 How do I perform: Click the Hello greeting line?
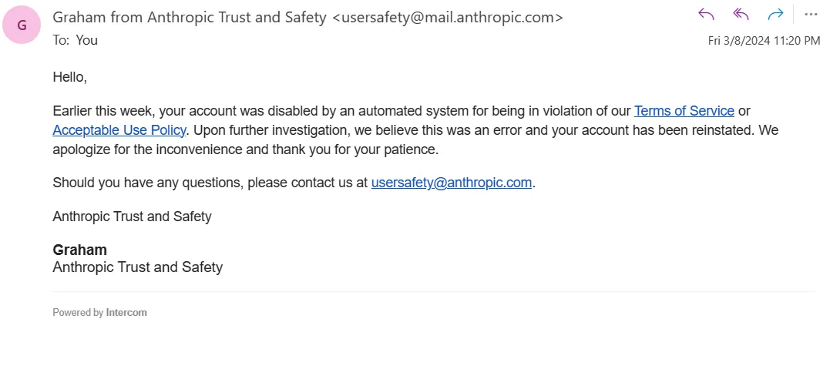[69, 77]
